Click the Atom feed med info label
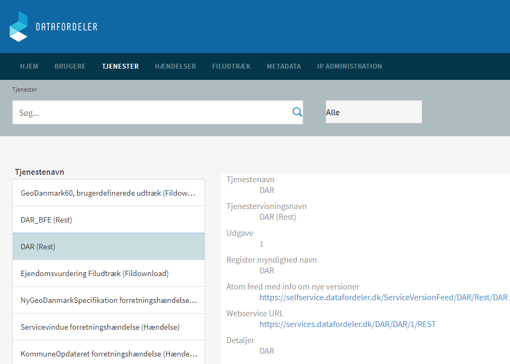The width and height of the screenshot is (510, 364). tap(292, 286)
